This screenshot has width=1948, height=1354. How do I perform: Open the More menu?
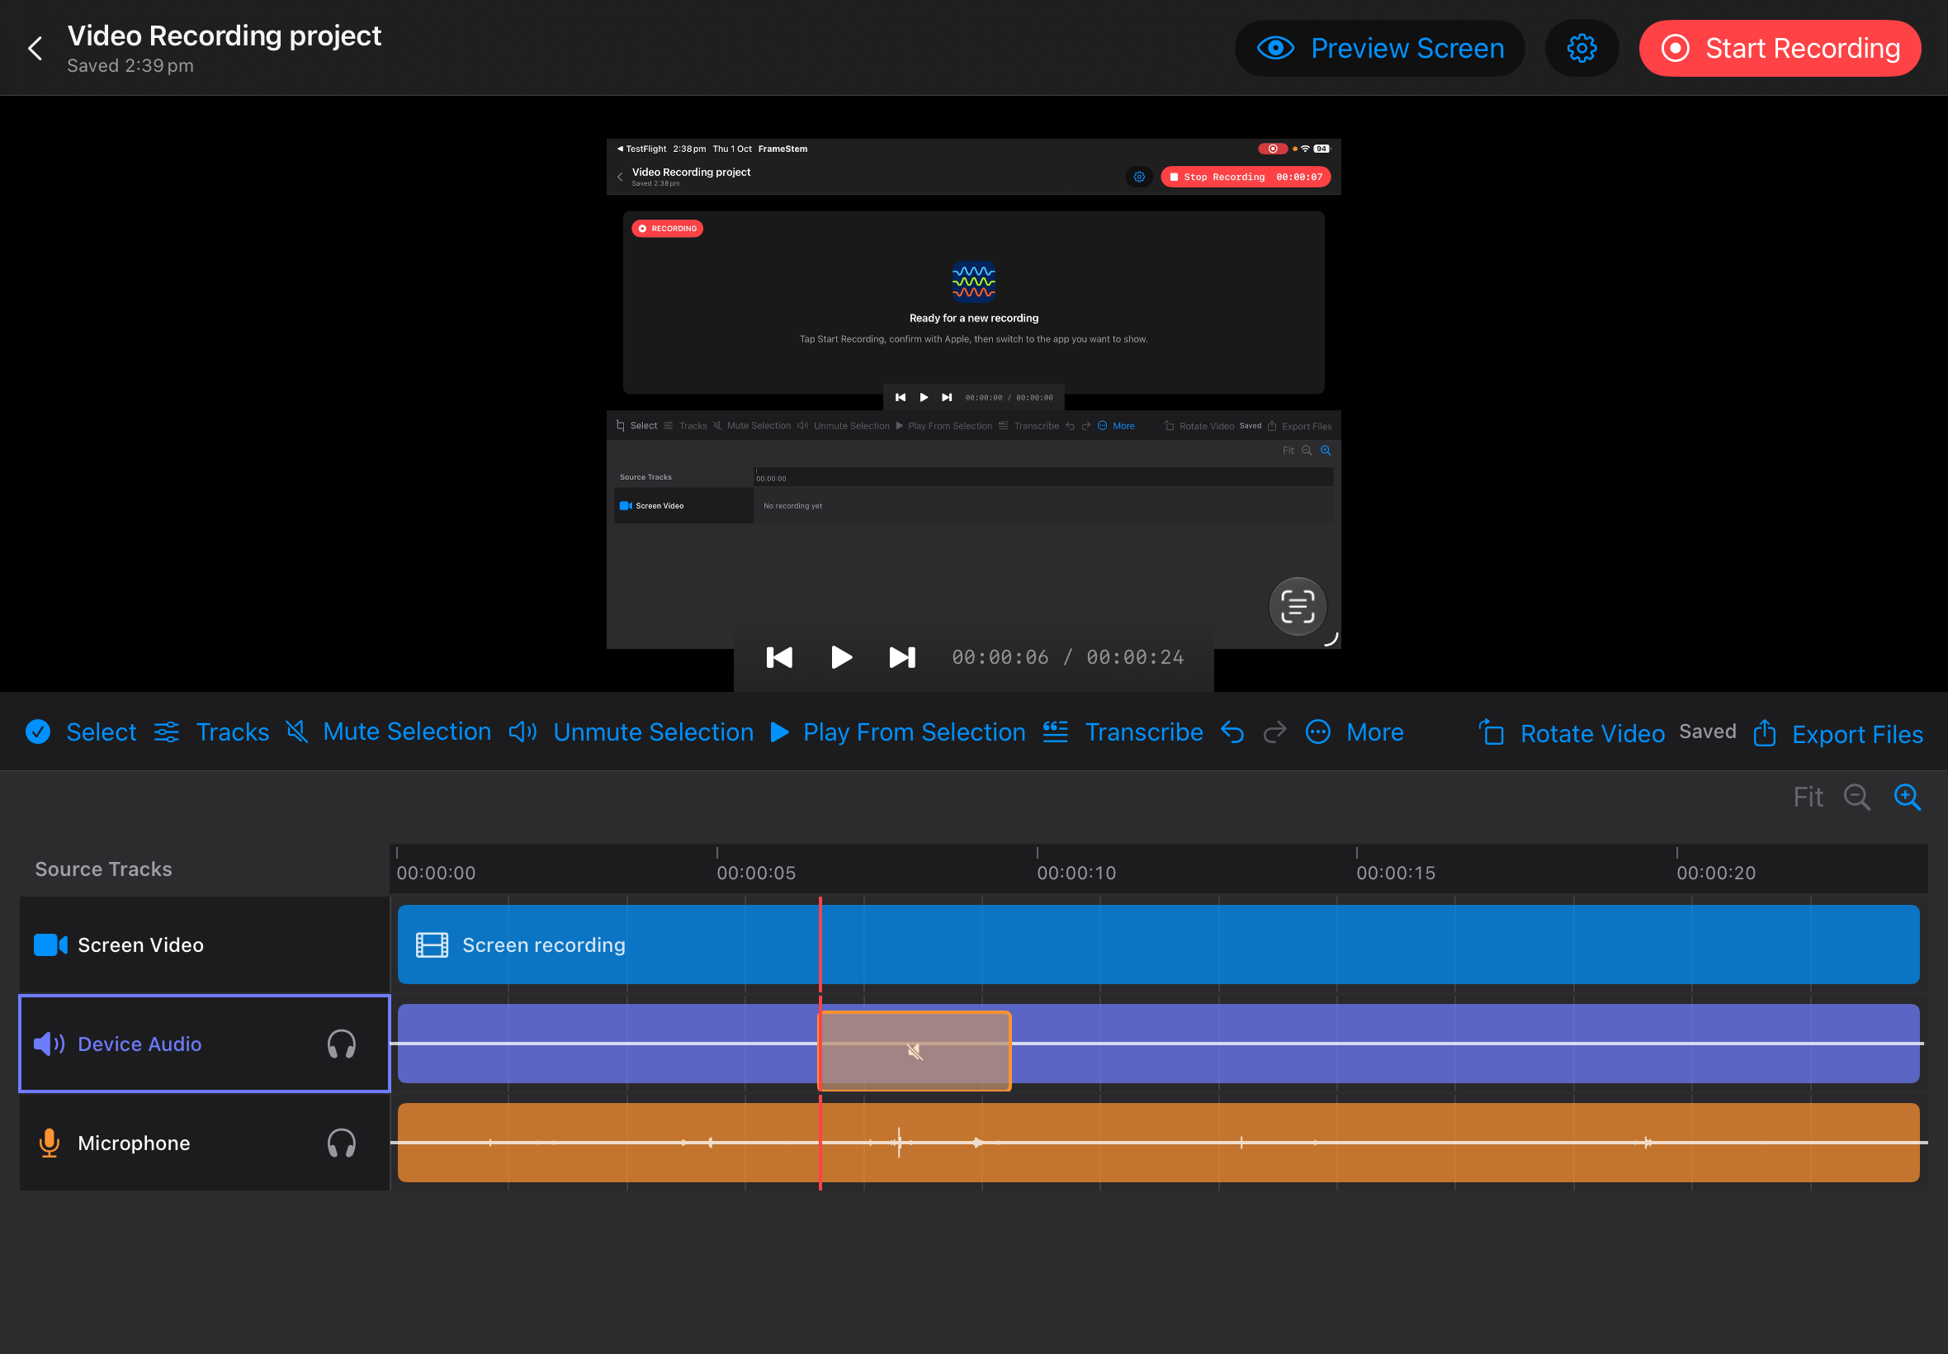(x=1355, y=732)
